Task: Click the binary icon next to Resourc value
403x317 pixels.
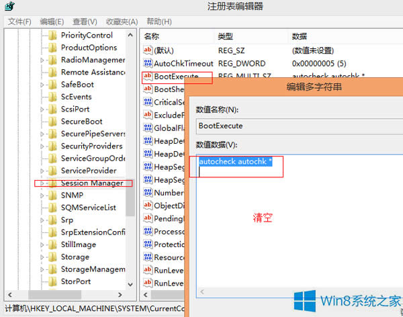Action: click(x=148, y=257)
